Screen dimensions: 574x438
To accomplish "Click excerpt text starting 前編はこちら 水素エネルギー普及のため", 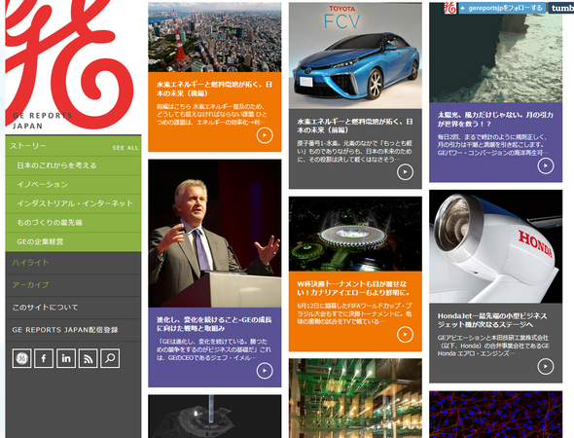I will pyautogui.click(x=212, y=114).
